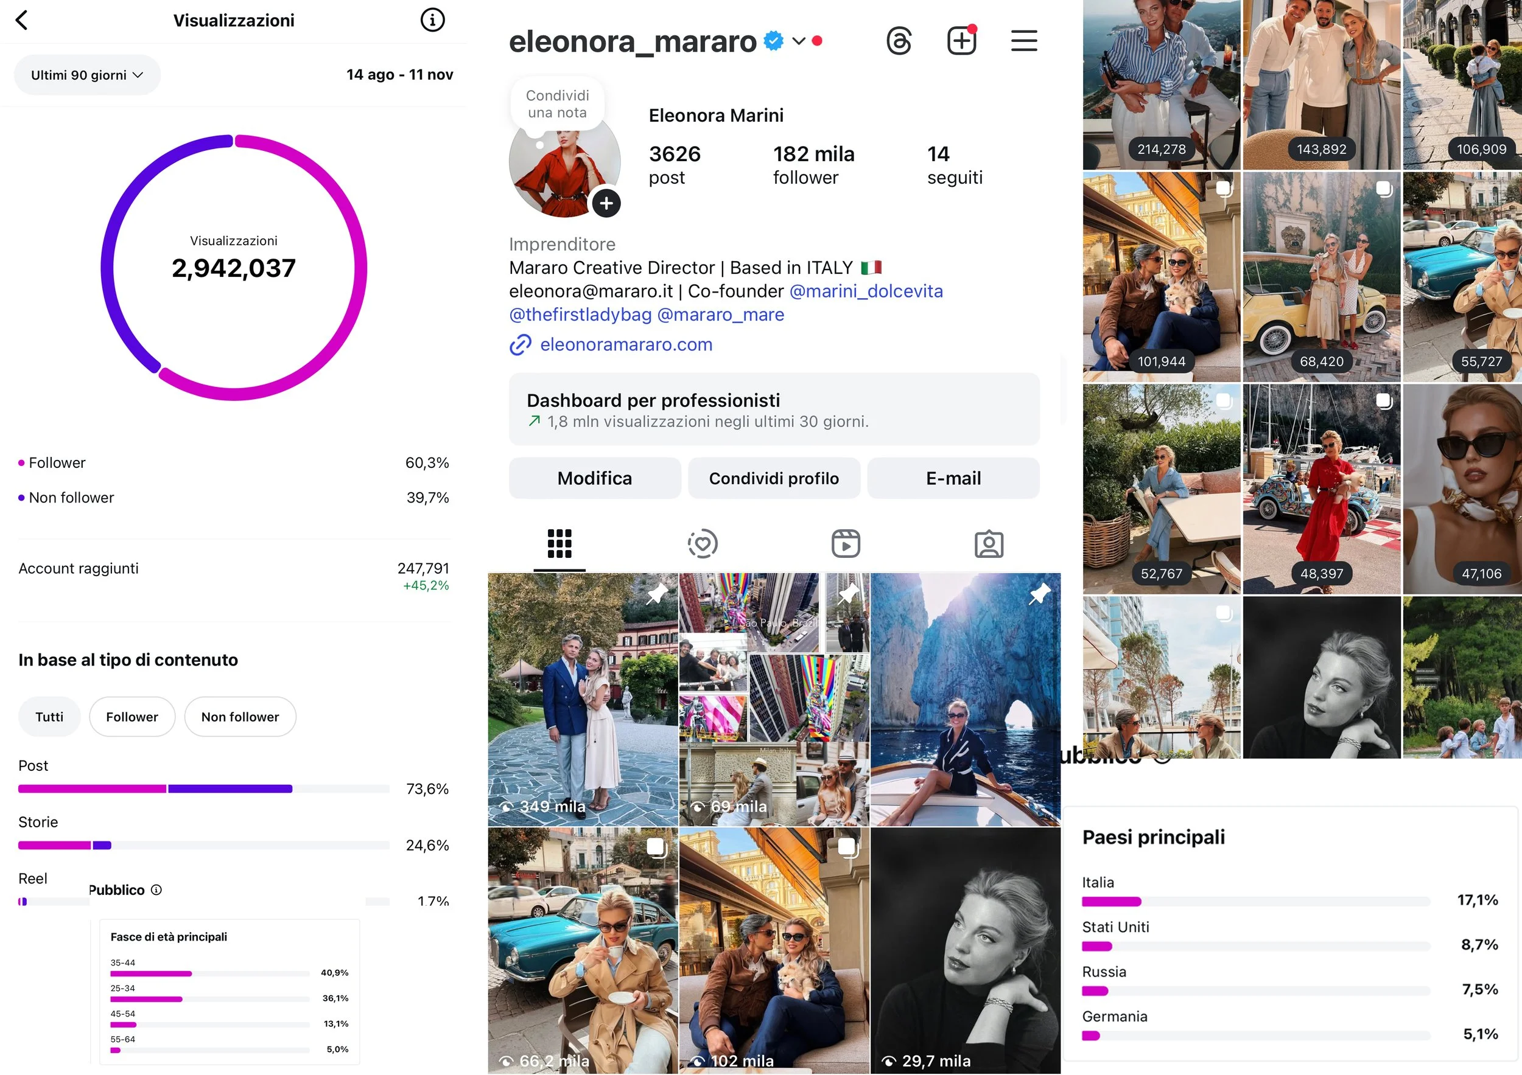Image resolution: width=1522 pixels, height=1075 pixels.
Task: Expand account switcher chevron next to username
Action: (x=799, y=41)
